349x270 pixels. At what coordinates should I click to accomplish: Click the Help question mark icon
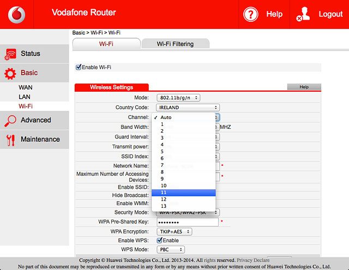coord(251,15)
